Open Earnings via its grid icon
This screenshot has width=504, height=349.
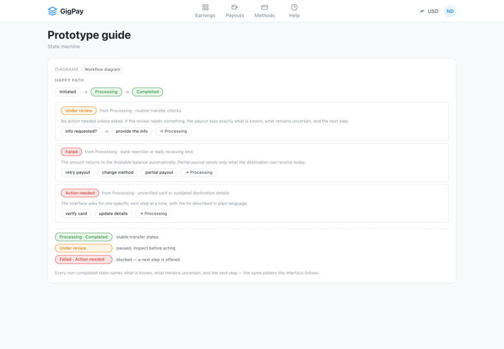(205, 7)
